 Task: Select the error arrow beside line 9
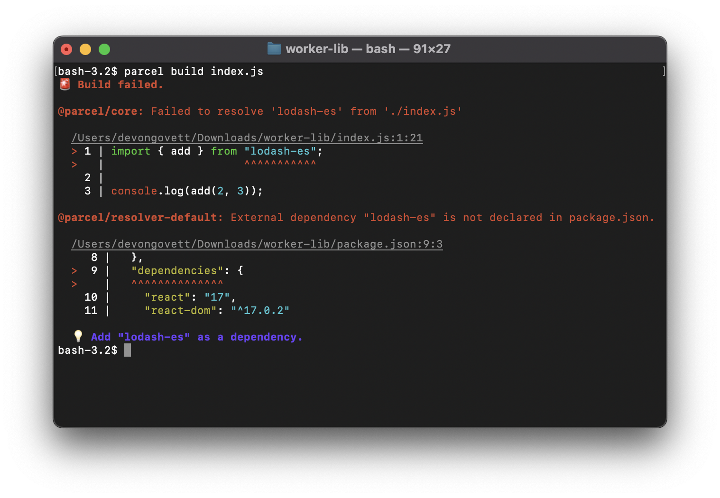coord(75,270)
